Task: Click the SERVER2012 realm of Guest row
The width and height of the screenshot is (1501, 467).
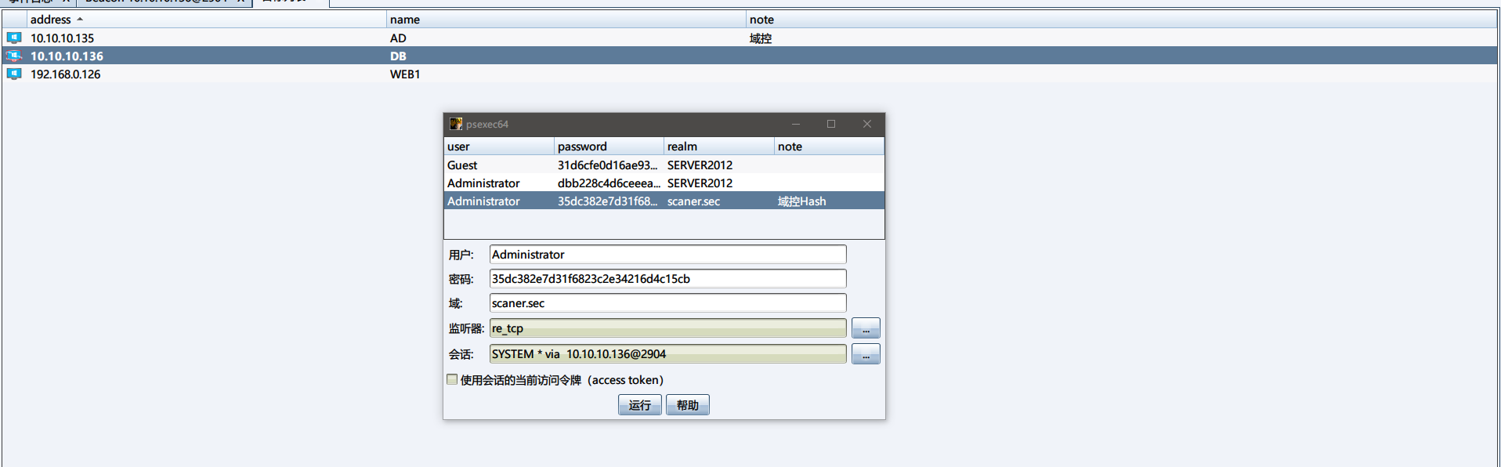Action: click(x=700, y=165)
